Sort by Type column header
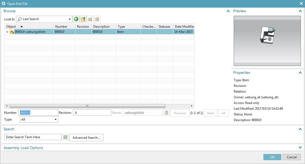 [128, 26]
